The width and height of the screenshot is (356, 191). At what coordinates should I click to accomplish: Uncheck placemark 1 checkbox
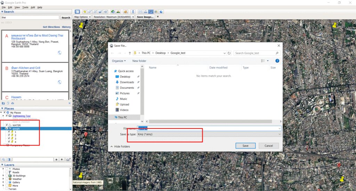tap(9, 132)
